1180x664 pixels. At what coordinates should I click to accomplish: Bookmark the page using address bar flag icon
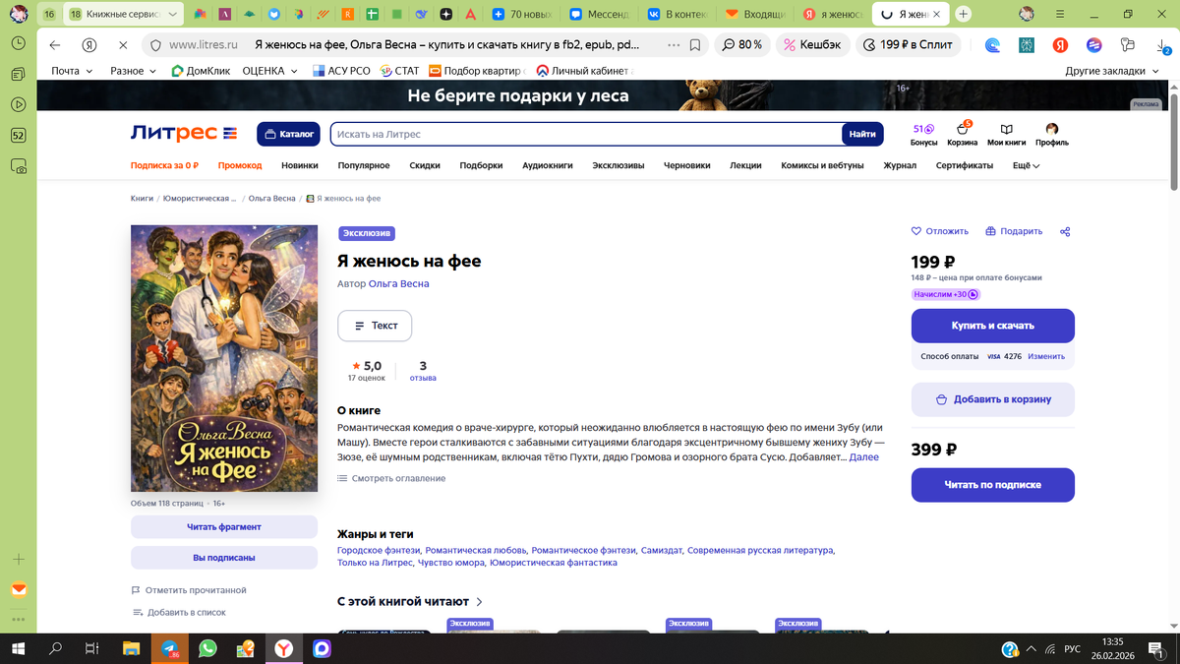click(x=695, y=45)
